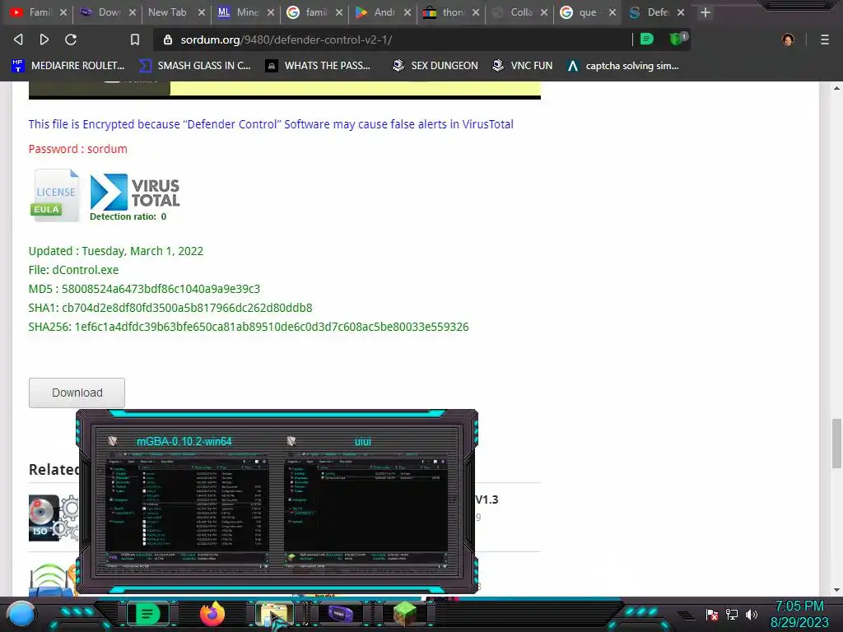The image size is (843, 632).
Task: Open the green shield extension icon
Action: point(678,39)
